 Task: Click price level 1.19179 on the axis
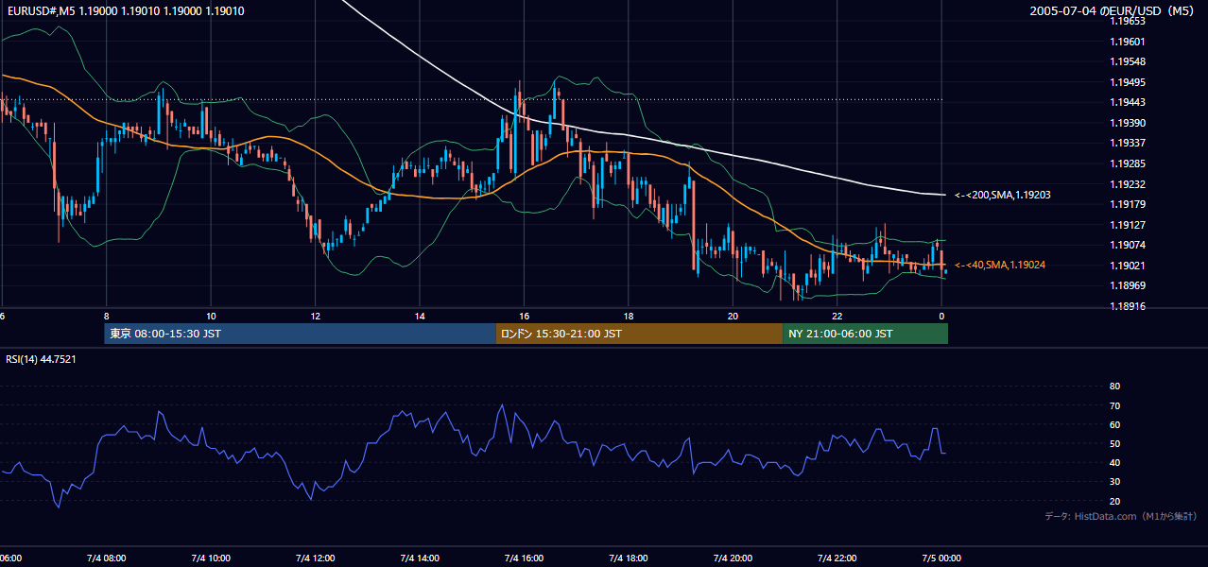pyautogui.click(x=1127, y=204)
